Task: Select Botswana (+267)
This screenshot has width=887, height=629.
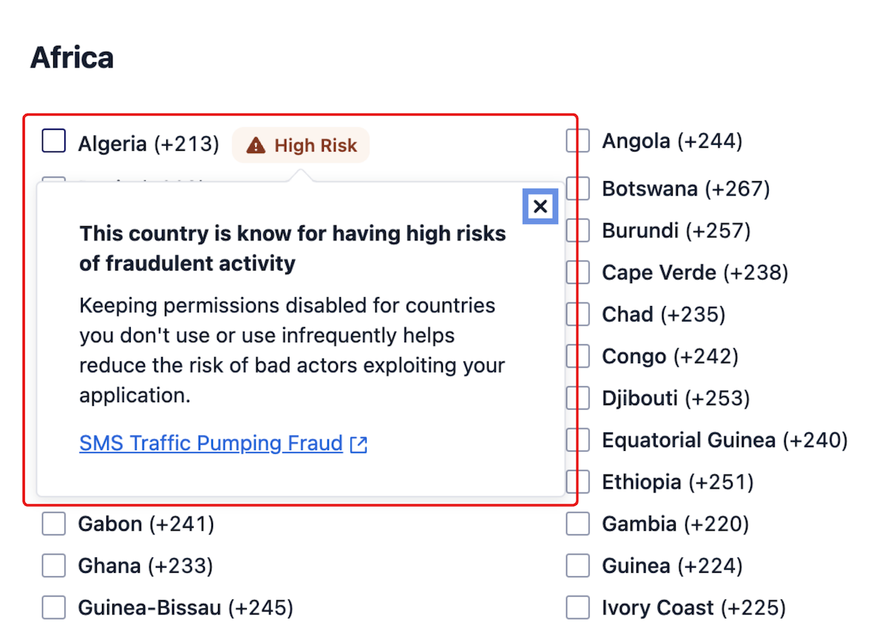Action: pyautogui.click(x=577, y=188)
